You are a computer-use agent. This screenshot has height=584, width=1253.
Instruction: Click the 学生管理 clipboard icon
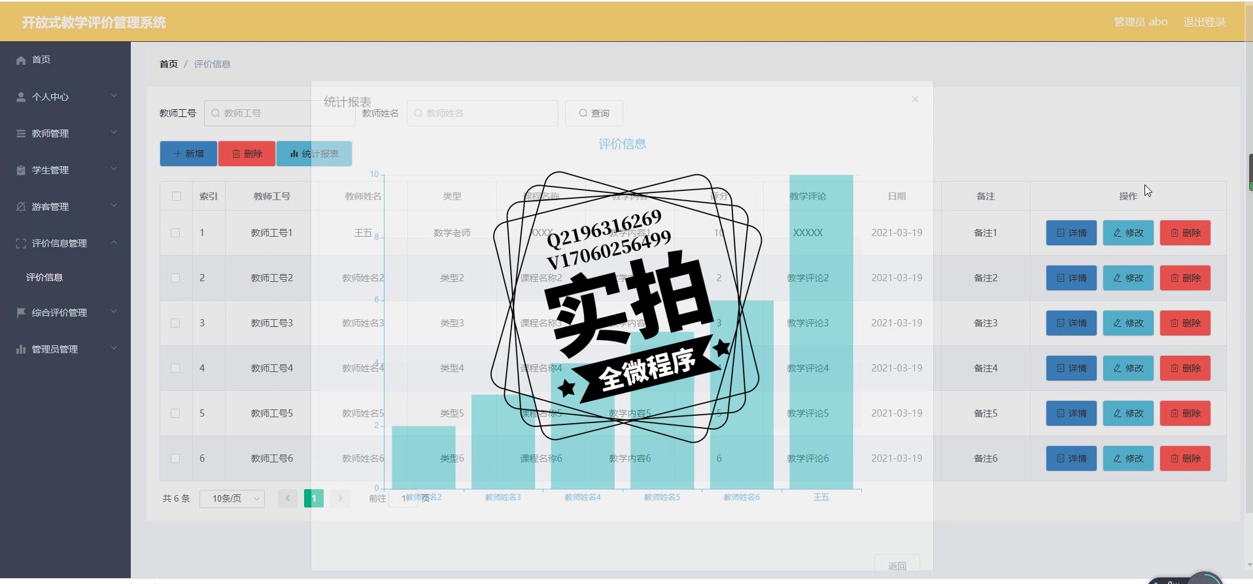(x=21, y=170)
